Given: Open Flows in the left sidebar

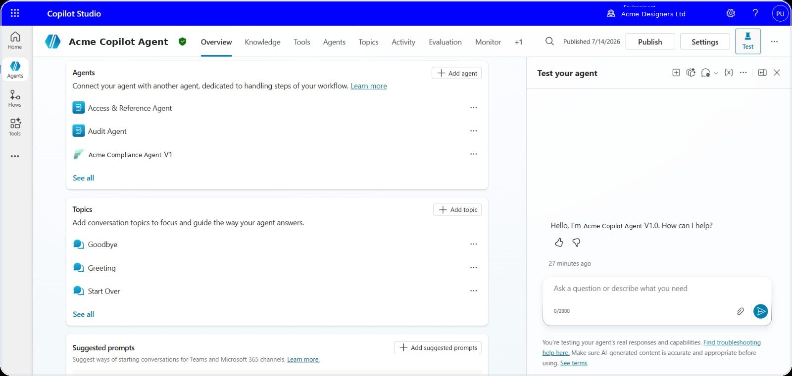Looking at the screenshot, I should click(15, 98).
